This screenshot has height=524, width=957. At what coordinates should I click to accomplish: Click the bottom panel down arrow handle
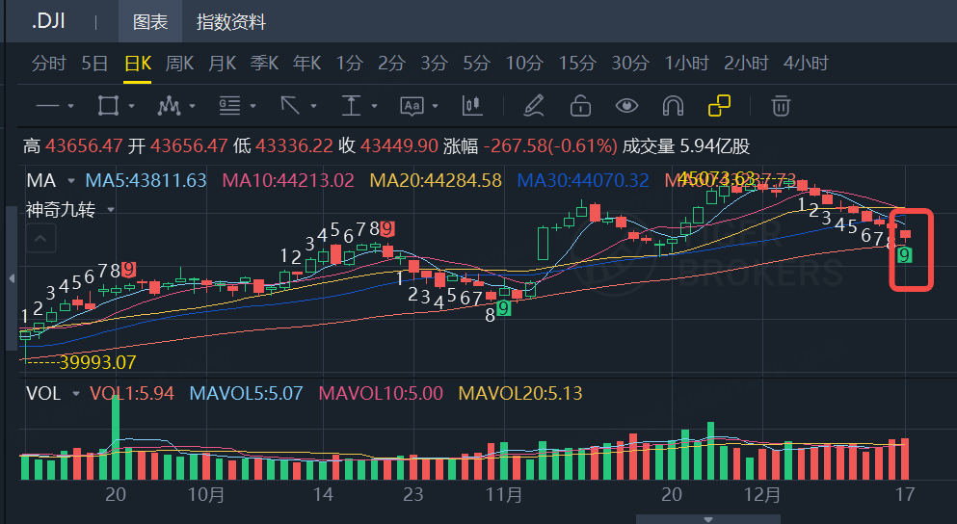[x=708, y=520]
